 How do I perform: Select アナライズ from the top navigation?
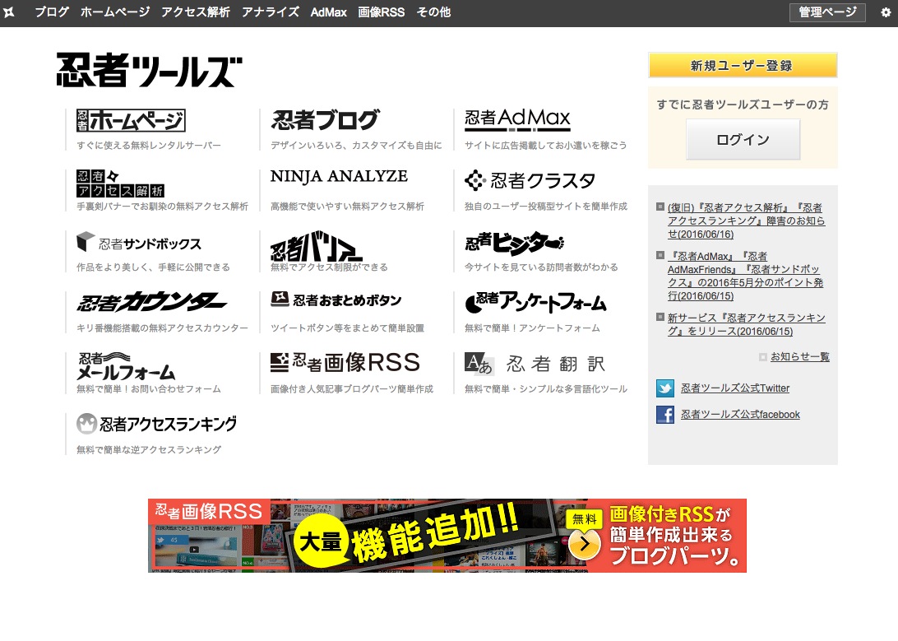[x=270, y=12]
